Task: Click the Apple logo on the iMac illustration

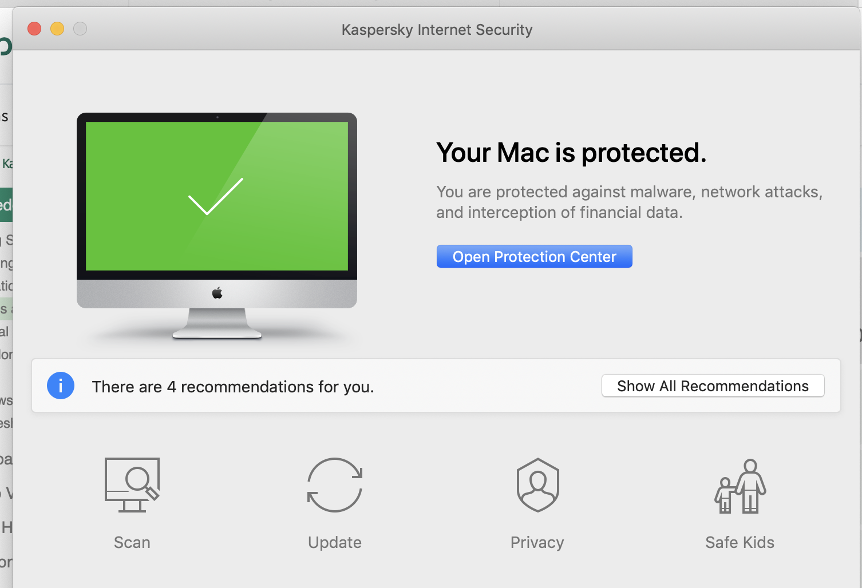Action: (217, 293)
